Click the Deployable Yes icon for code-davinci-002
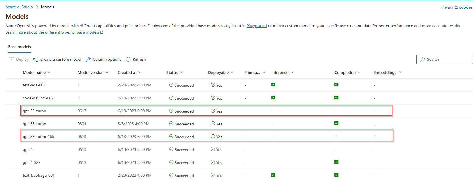The width and height of the screenshot is (473, 181). (213, 98)
